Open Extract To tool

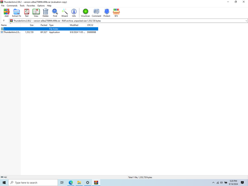pyautogui.click(x=16, y=13)
